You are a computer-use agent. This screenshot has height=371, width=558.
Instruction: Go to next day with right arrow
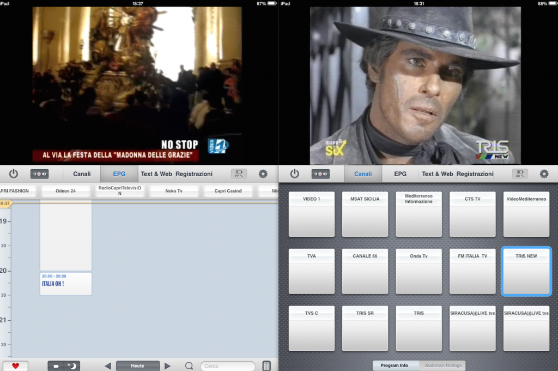(167, 366)
